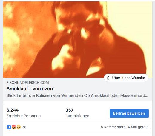
Task: Click the info icon on Über diese Website
Action: tap(108, 78)
